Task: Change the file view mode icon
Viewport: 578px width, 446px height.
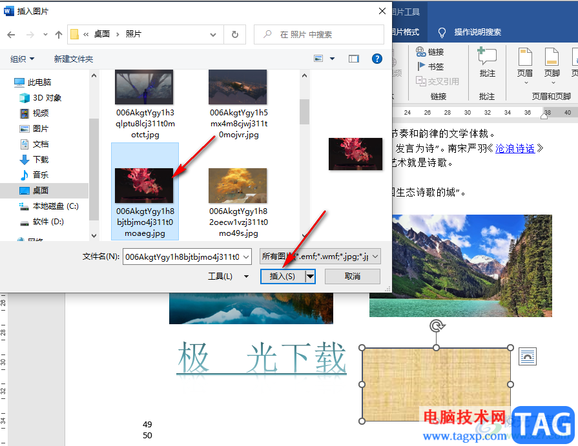Action: [x=318, y=59]
